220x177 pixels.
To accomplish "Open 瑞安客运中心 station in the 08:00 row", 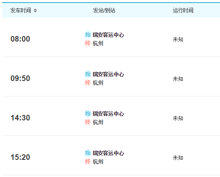I will pyautogui.click(x=108, y=35).
